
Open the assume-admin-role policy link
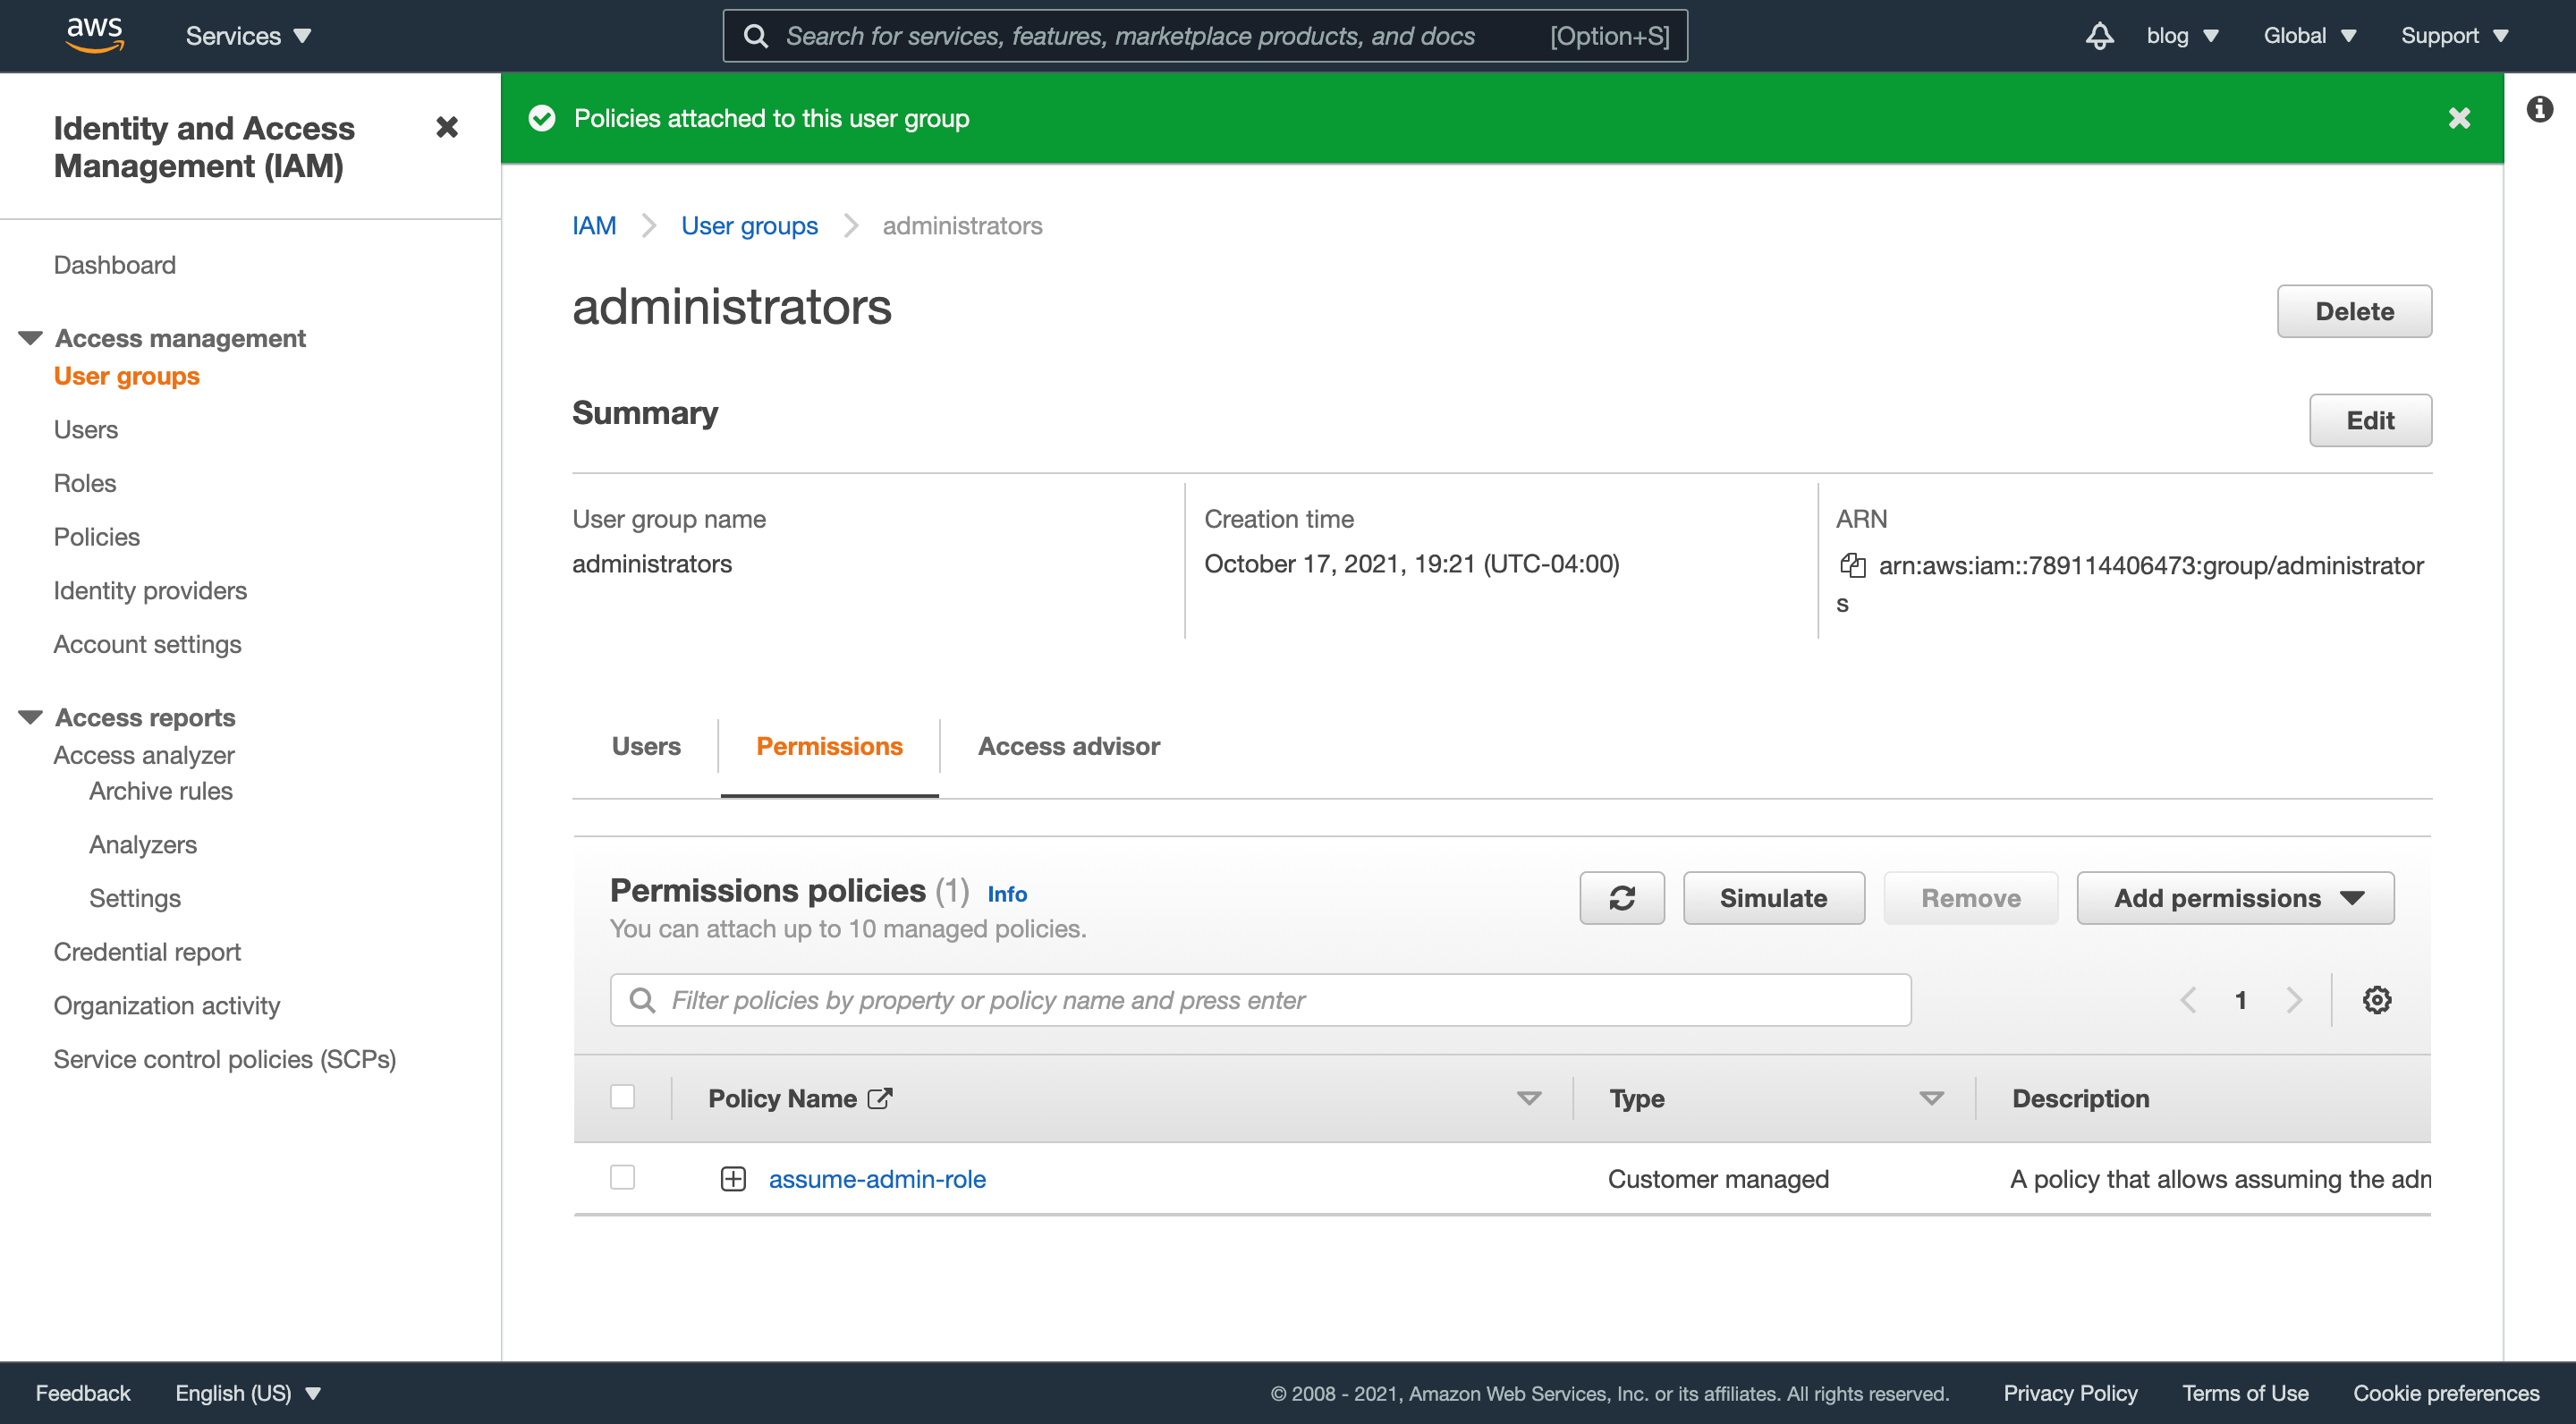[x=877, y=1179]
